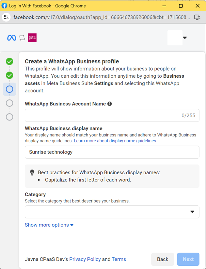Select the fourth step circle in sidebar
The width and height of the screenshot is (206, 269).
coord(9,103)
